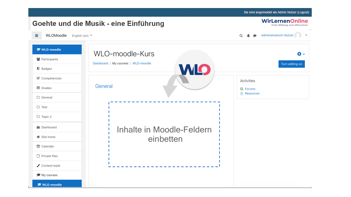Open Participants in the sidebar
Viewport: 351px width, 197px height.
point(50,59)
